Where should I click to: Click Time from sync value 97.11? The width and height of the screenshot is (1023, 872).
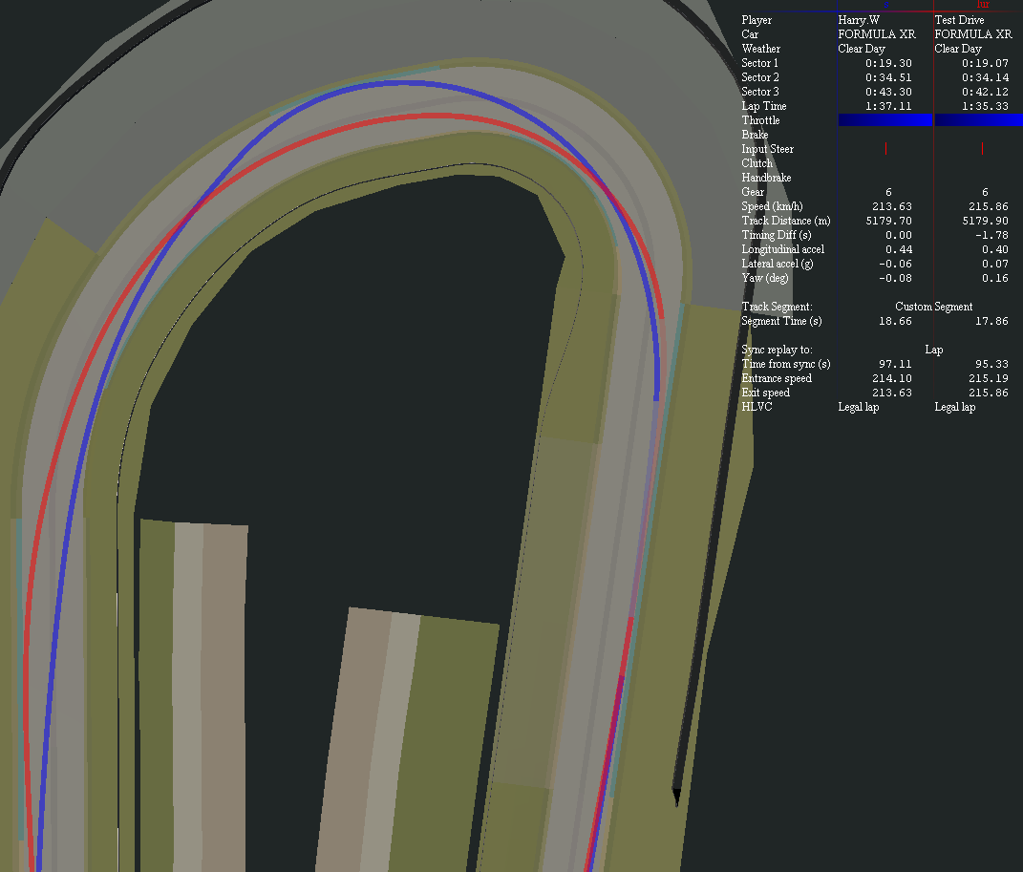pos(895,365)
